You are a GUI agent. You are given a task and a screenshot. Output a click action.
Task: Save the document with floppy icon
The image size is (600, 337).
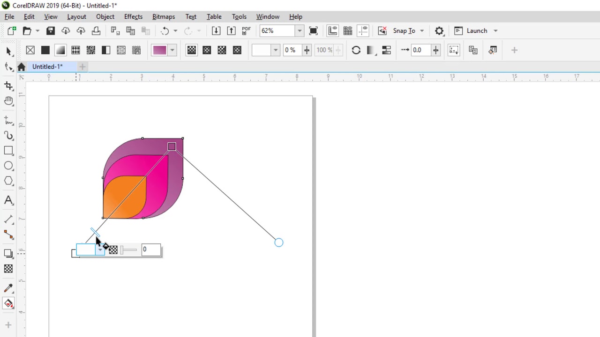coord(51,31)
